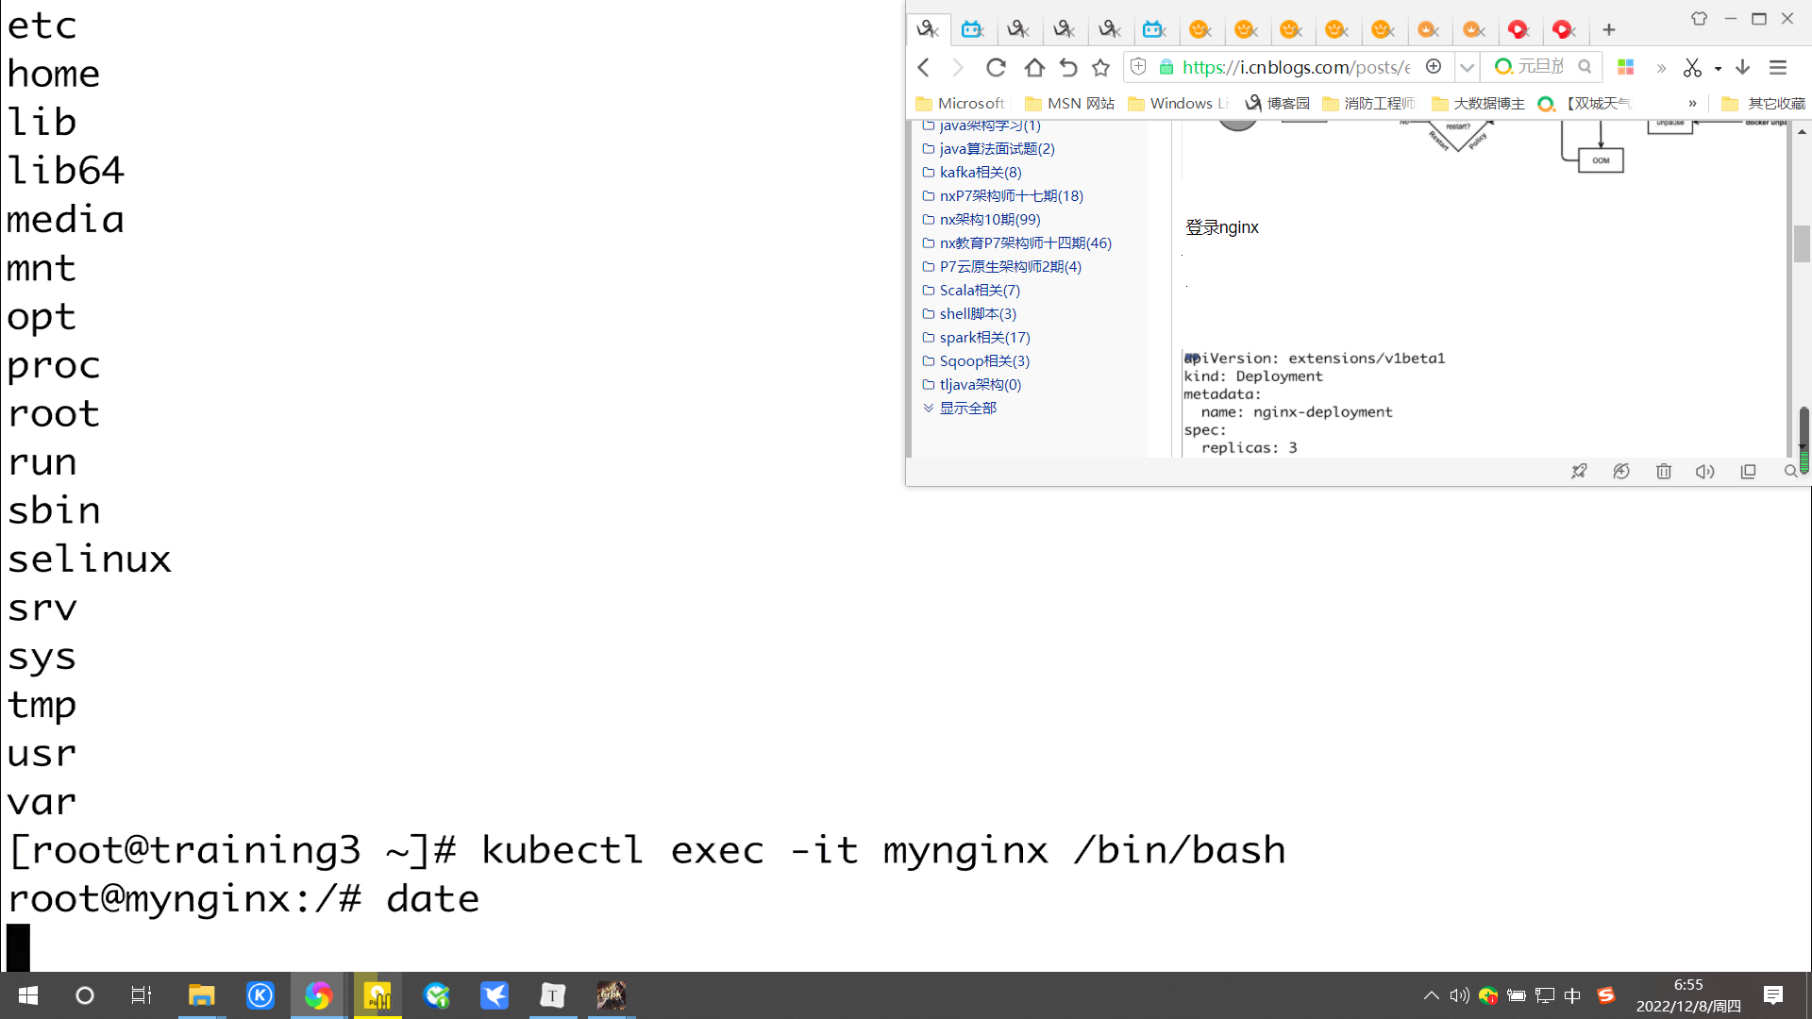Open the kafka相关(8) category link

coord(980,172)
